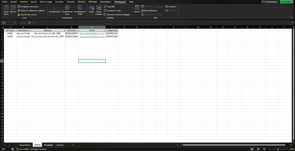Select cell with BE0995123654

pyautogui.click(x=71, y=36)
